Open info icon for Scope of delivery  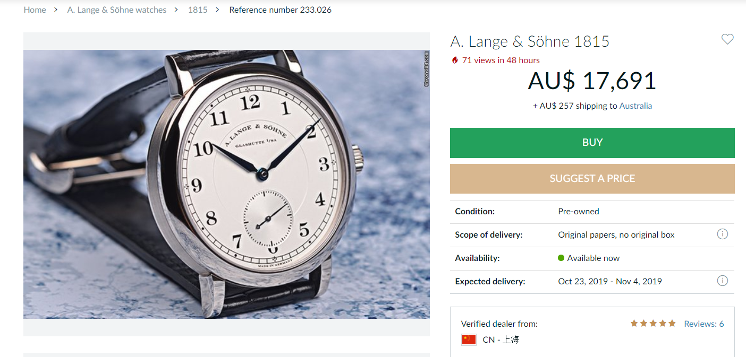(x=722, y=234)
